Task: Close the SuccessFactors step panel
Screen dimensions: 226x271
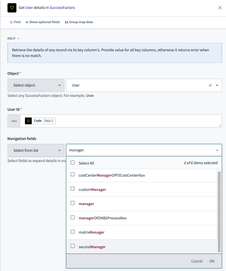Action: click(x=220, y=7)
